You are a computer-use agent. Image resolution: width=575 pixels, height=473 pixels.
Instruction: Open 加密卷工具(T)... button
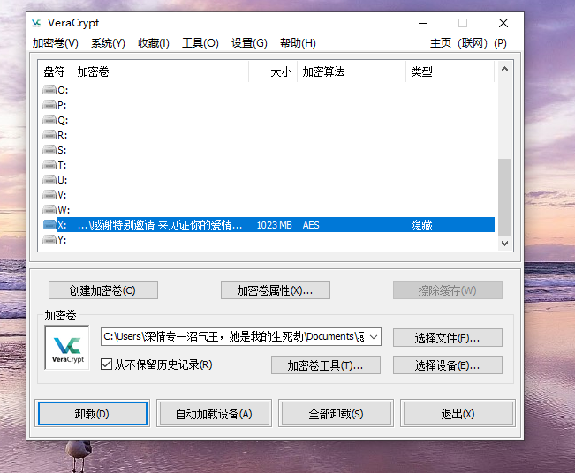pyautogui.click(x=326, y=365)
